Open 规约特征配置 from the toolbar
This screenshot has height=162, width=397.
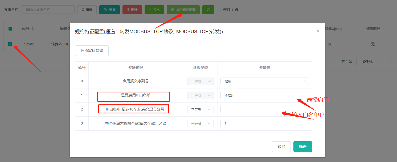click(x=183, y=10)
